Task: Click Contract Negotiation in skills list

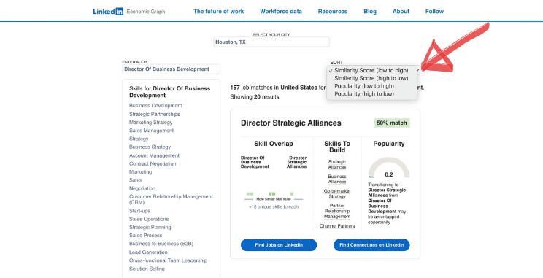Action: (153, 163)
